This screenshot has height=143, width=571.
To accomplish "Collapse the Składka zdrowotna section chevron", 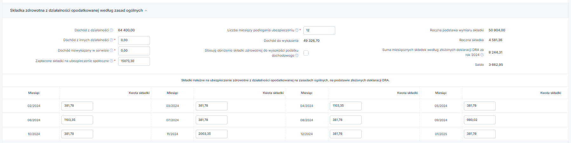I will (146, 11).
